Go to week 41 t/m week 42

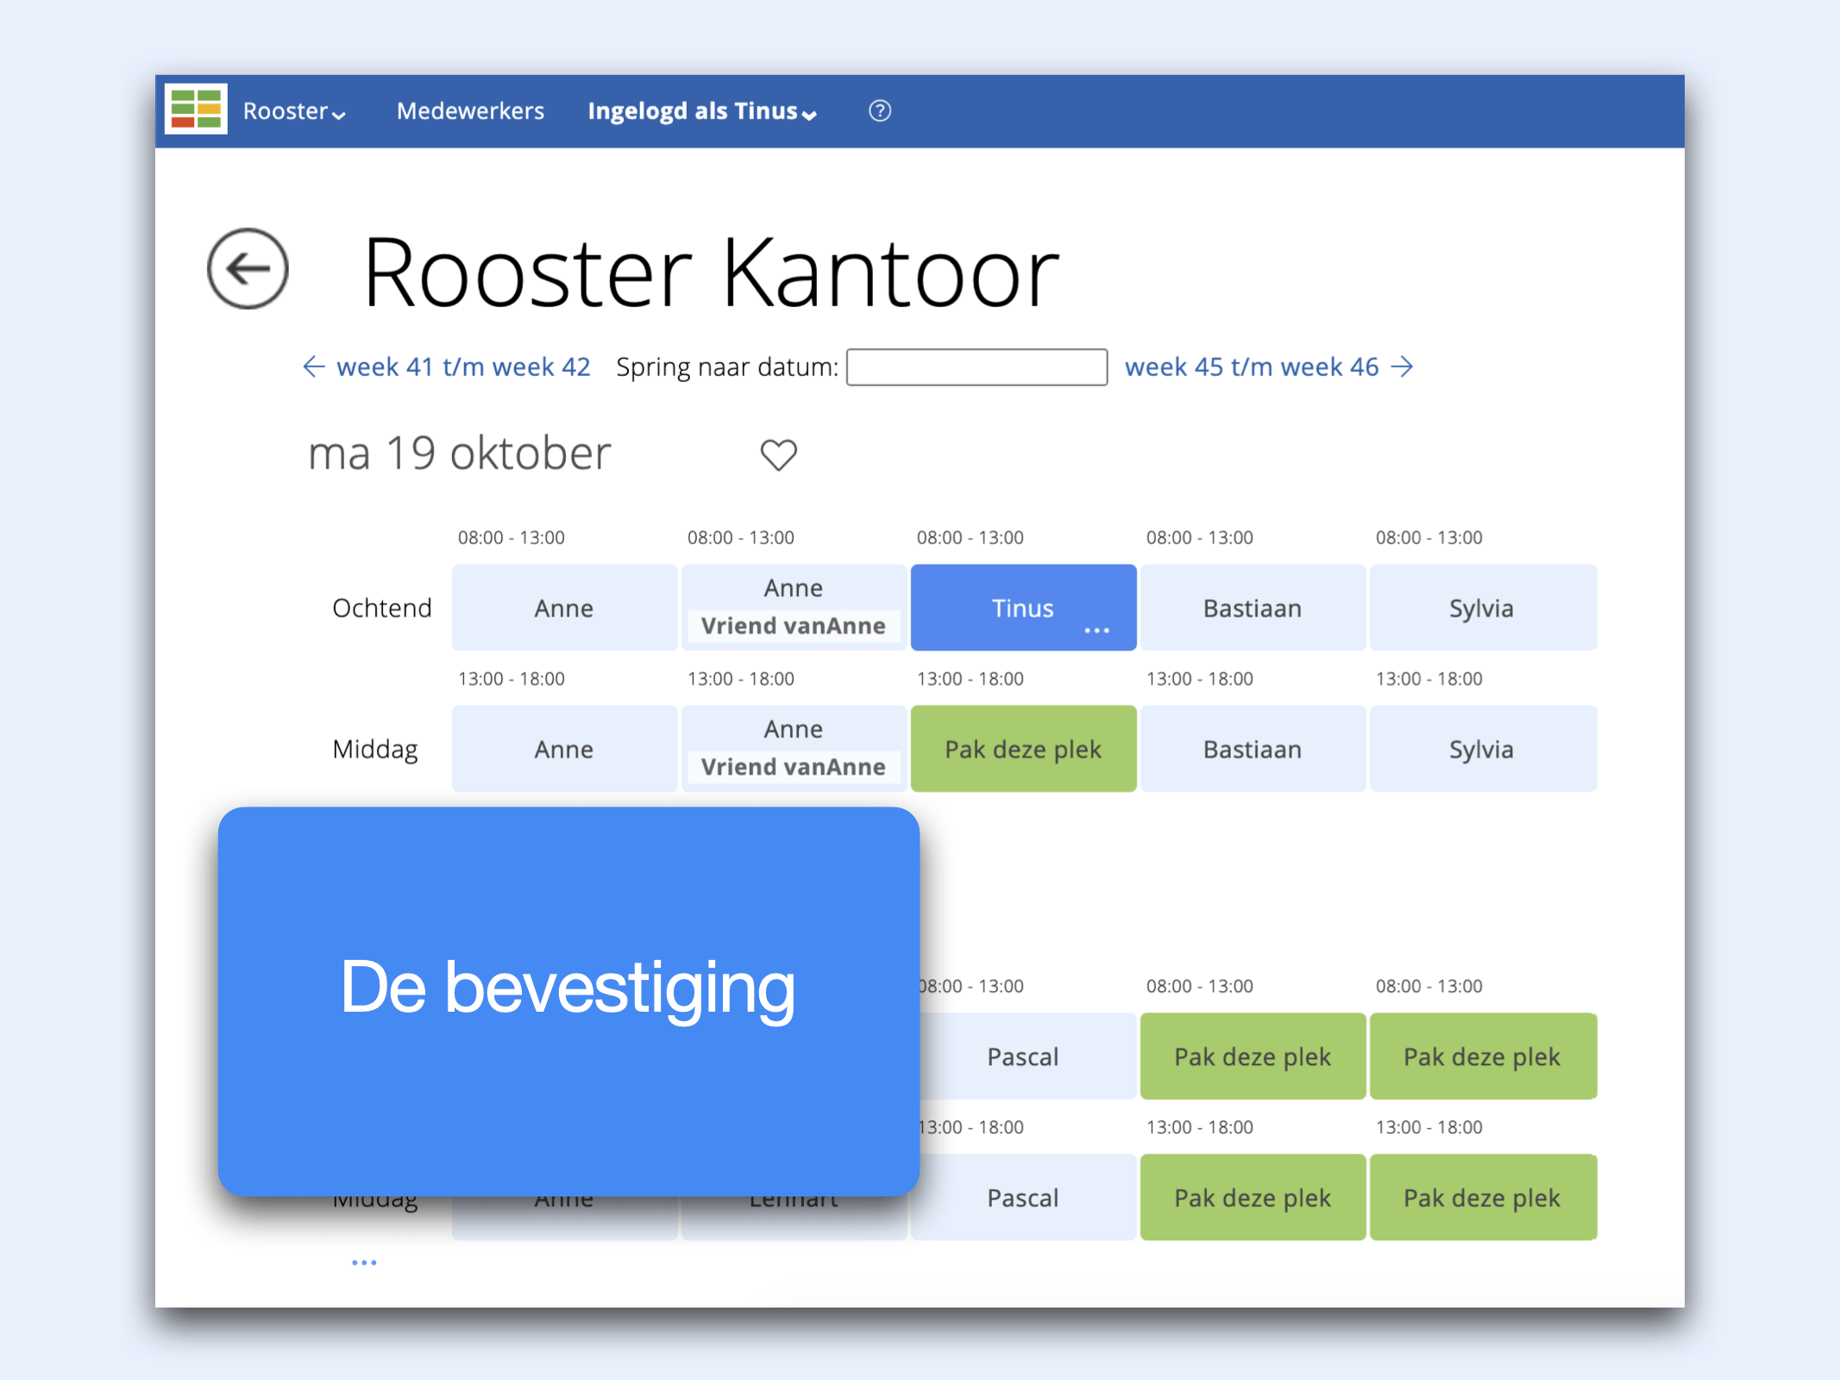click(462, 367)
